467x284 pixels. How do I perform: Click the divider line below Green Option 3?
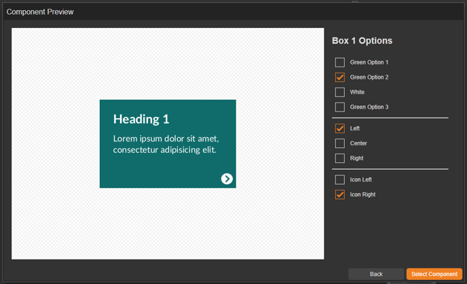(x=390, y=118)
